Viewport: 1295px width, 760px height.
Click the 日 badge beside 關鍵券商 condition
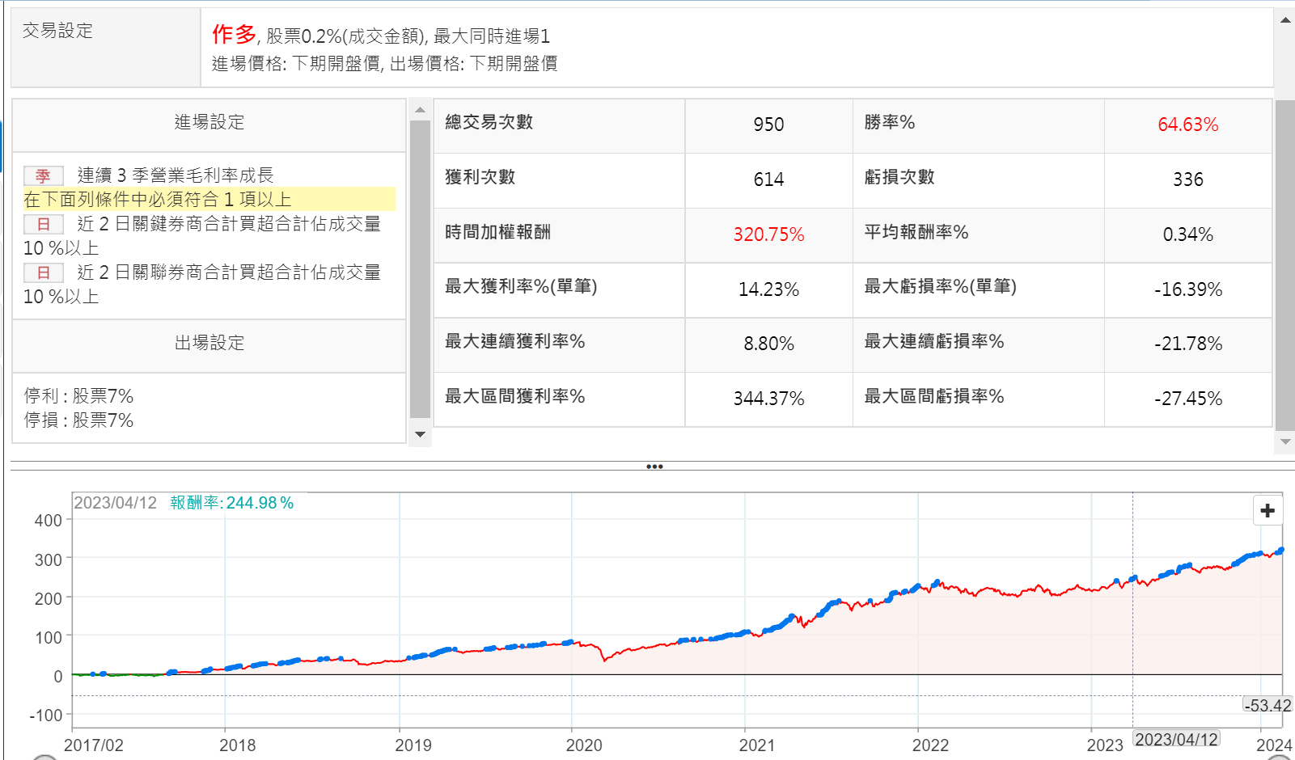point(43,224)
